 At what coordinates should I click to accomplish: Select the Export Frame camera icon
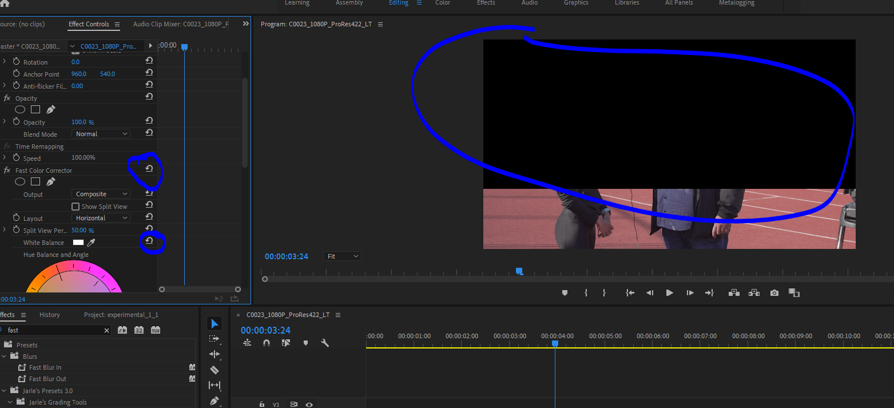click(x=774, y=292)
